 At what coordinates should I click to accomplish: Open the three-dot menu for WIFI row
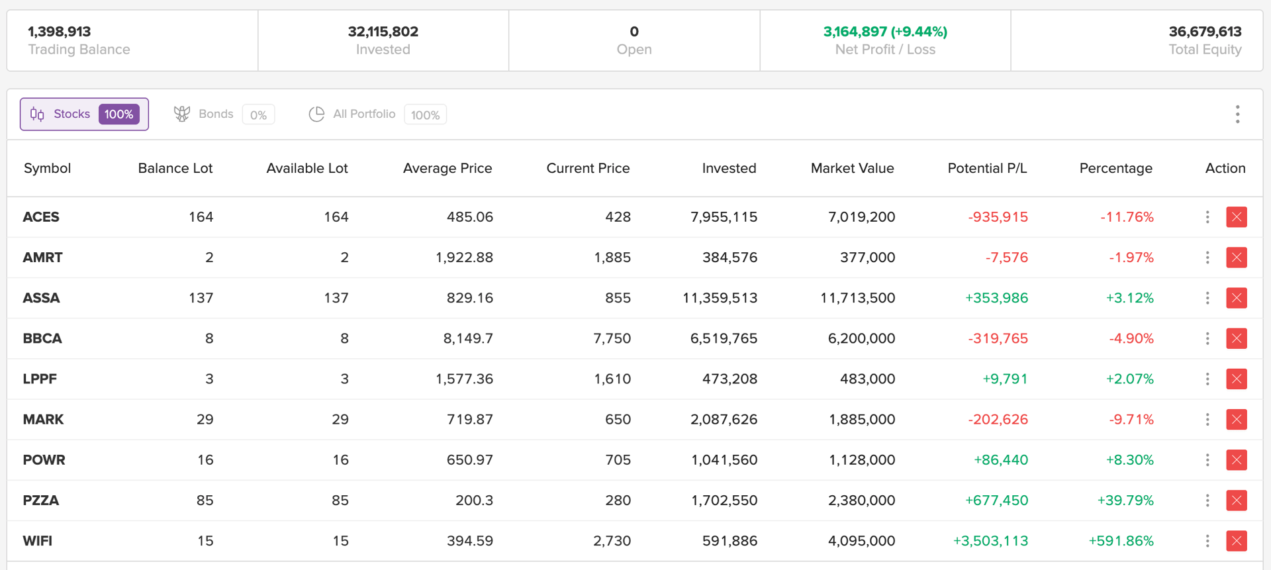coord(1207,541)
